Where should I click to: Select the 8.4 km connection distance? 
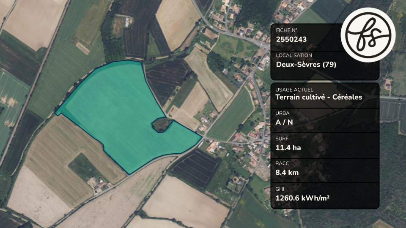(x=287, y=172)
